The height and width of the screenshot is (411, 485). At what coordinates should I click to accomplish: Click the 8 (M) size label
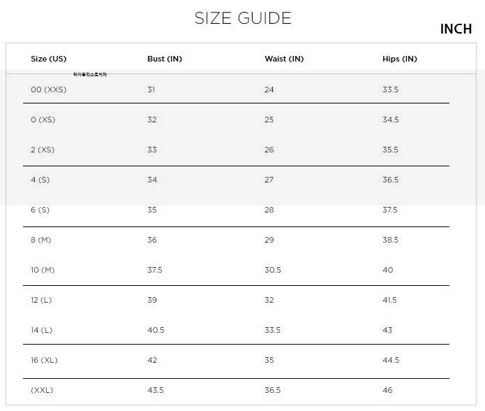click(x=41, y=240)
